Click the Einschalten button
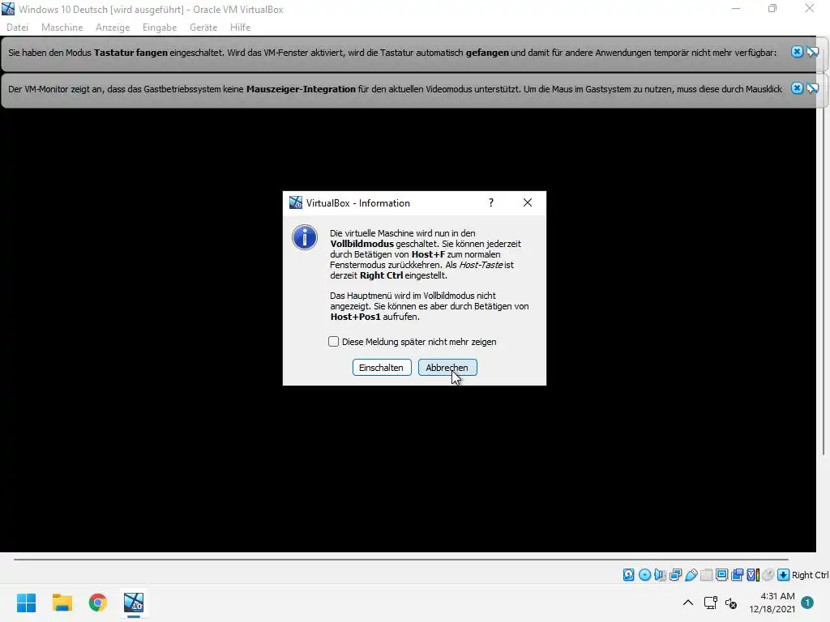Screen dimensions: 830x622 coord(382,368)
